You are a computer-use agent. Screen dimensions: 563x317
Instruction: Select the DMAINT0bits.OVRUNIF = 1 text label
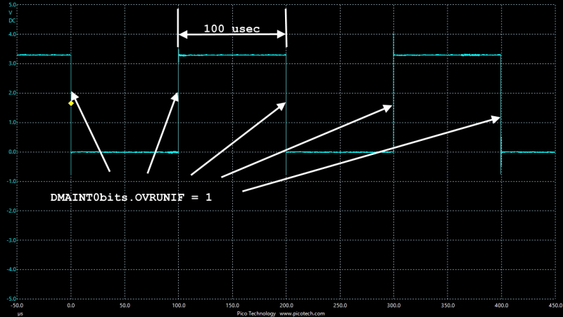[x=131, y=198]
